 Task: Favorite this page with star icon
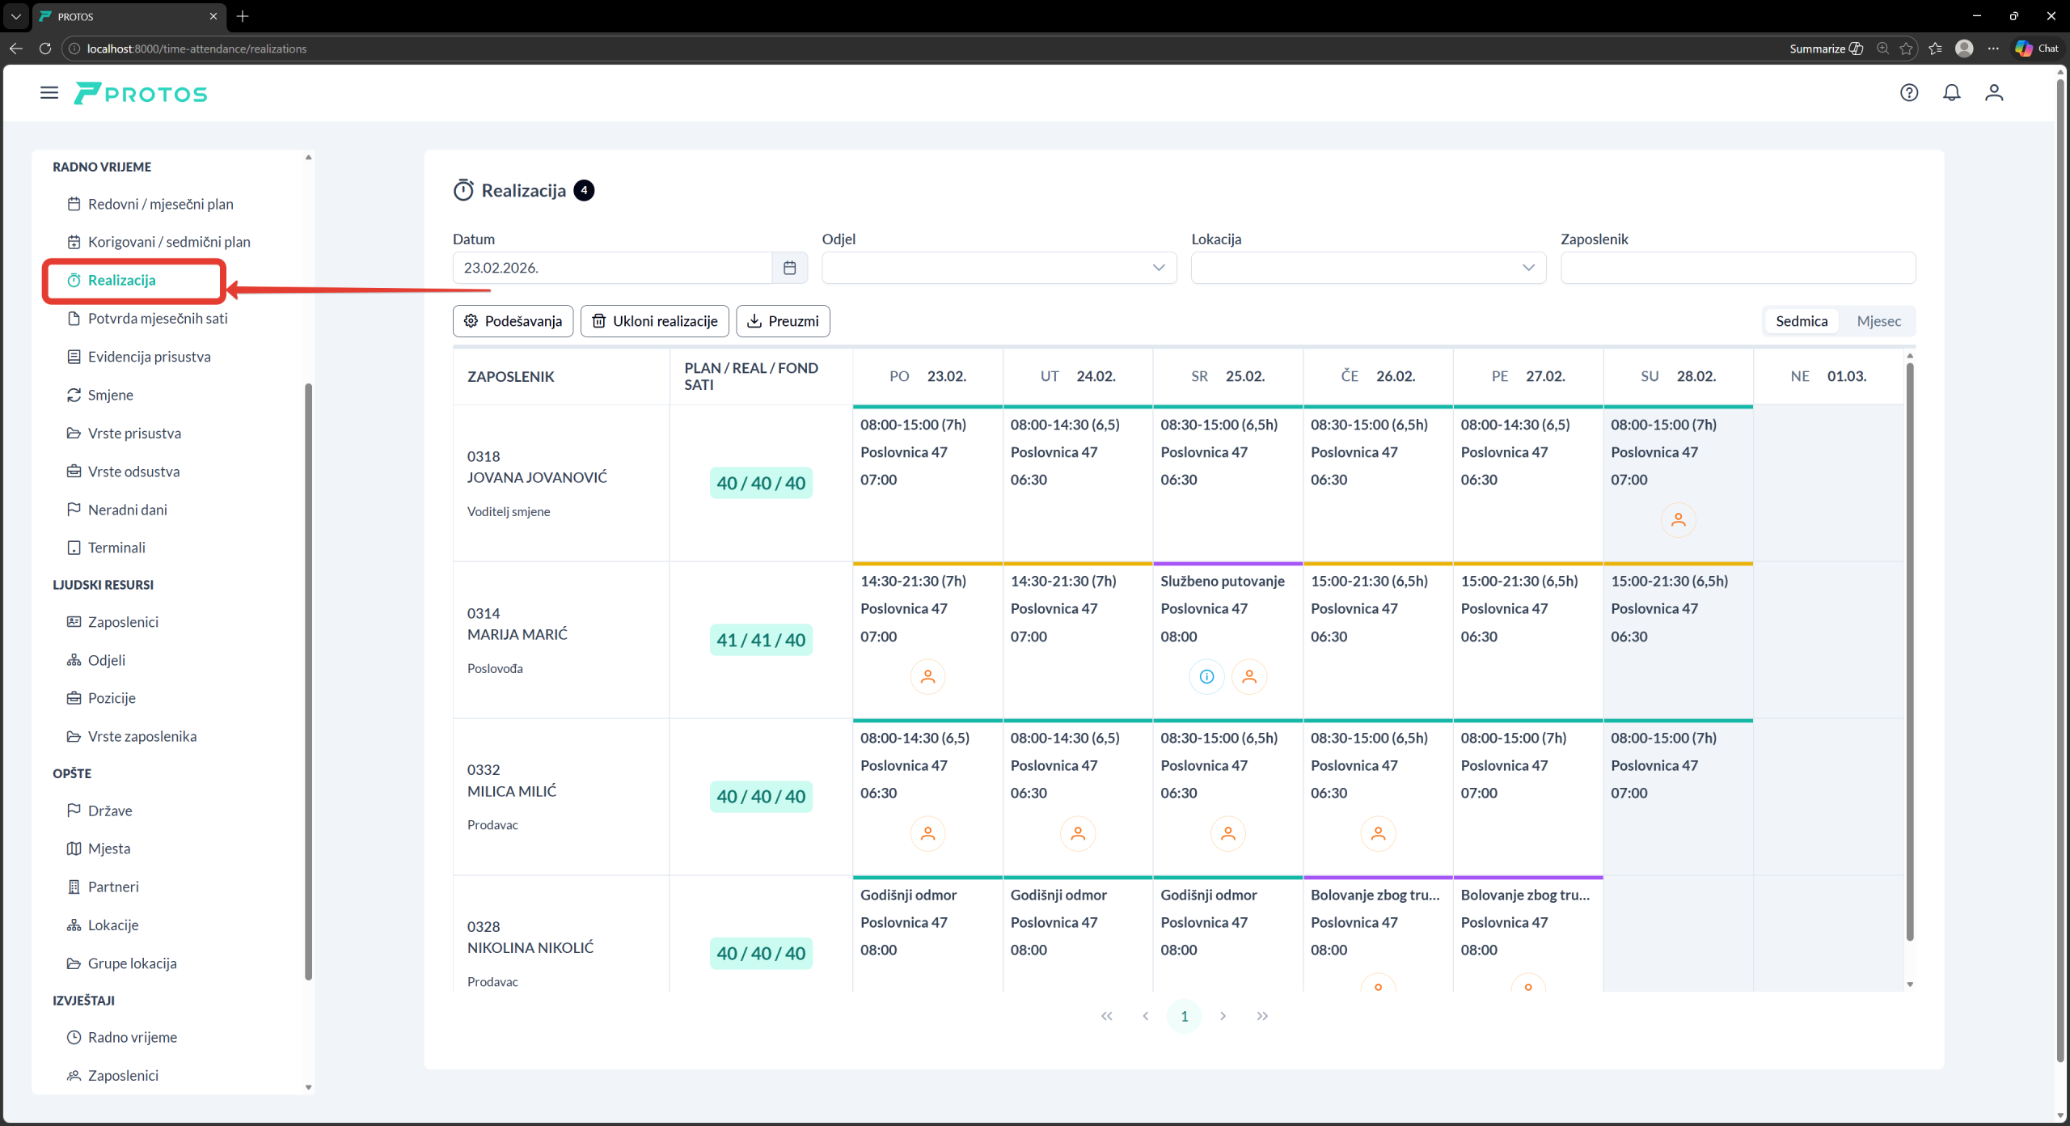pos(1906,49)
